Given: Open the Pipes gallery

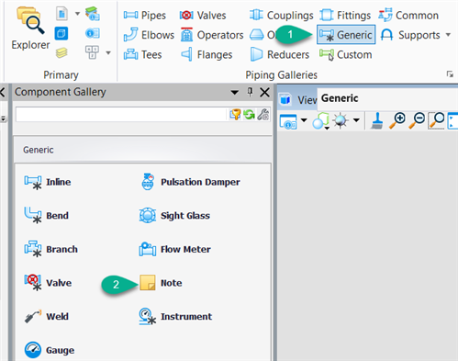Looking at the screenshot, I should click(145, 15).
